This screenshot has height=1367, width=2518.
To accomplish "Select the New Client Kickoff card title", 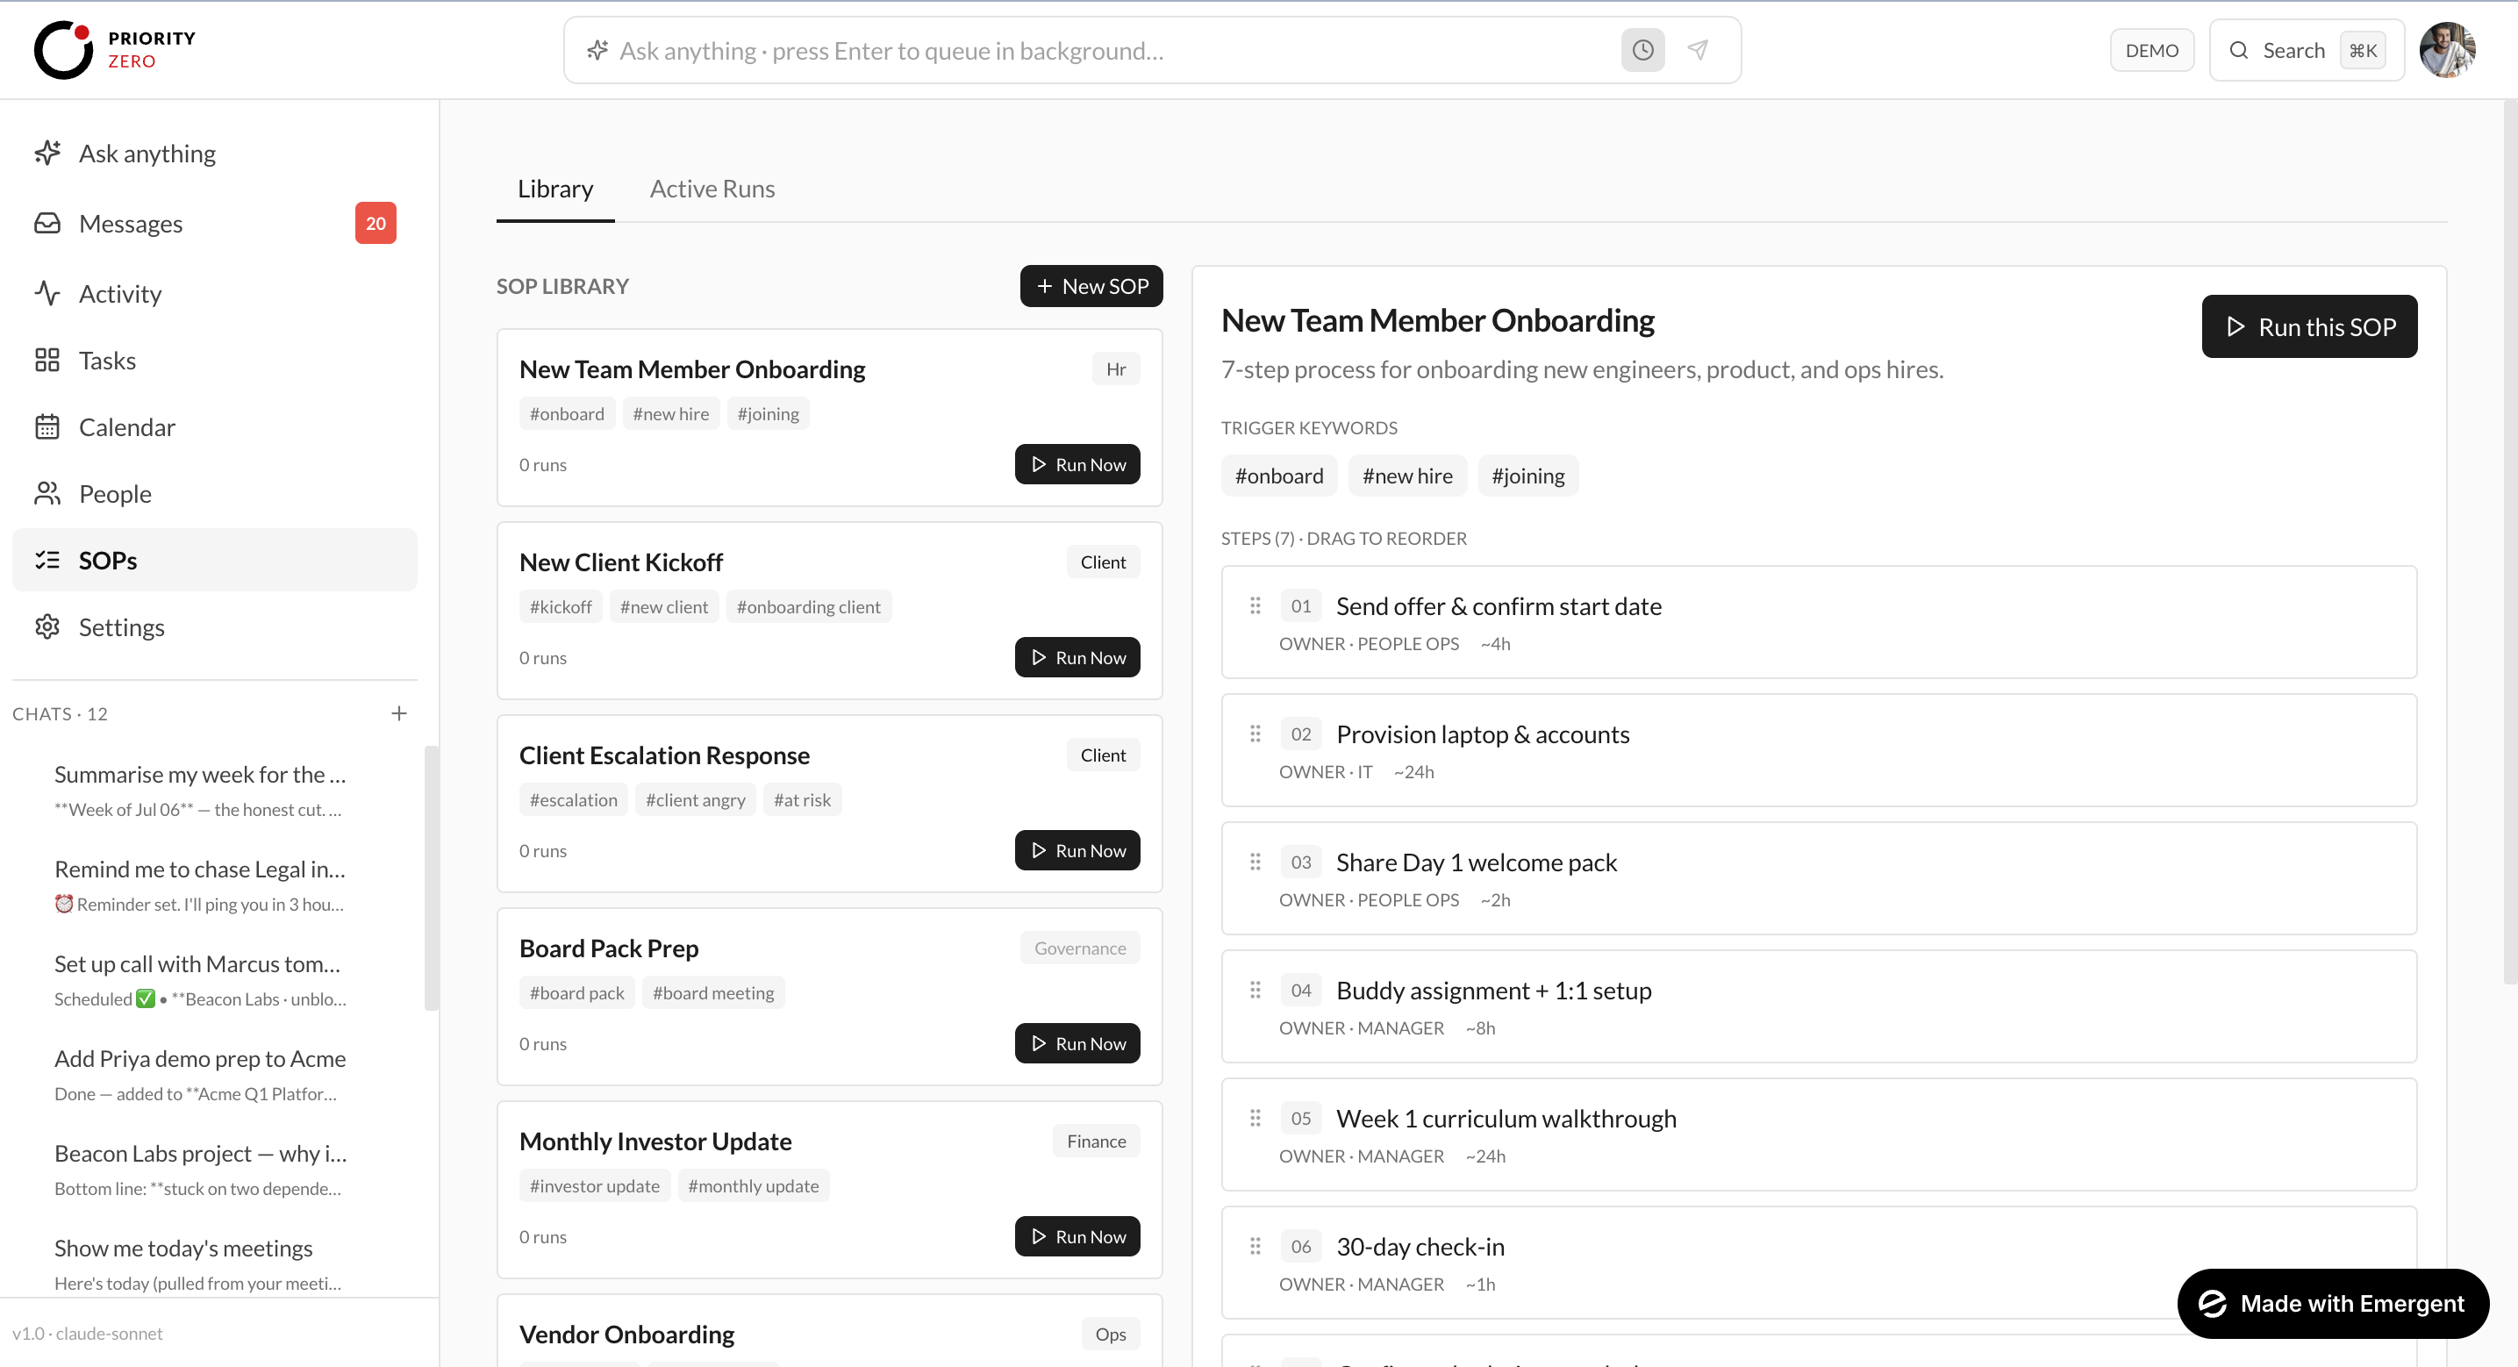I will (620, 562).
